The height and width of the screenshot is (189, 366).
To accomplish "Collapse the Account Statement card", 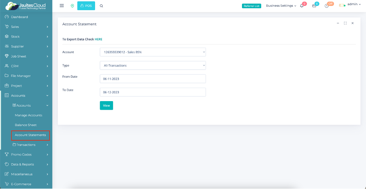I will (x=338, y=23).
